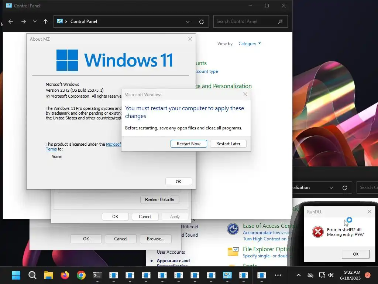
Task: Click OK beside the Browse... button
Action: click(x=86, y=239)
